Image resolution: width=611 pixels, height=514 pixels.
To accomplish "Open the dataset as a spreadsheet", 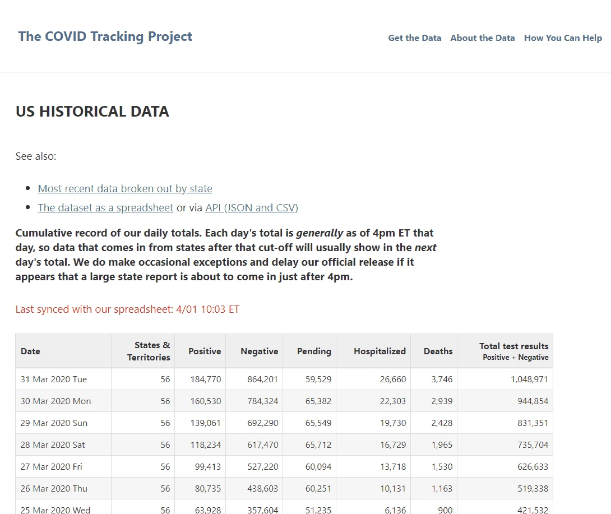I will (105, 207).
